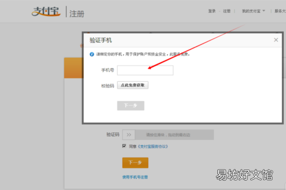Click the 手机号 phone number input field
Image resolution: width=286 pixels, height=190 pixels.
pos(145,70)
